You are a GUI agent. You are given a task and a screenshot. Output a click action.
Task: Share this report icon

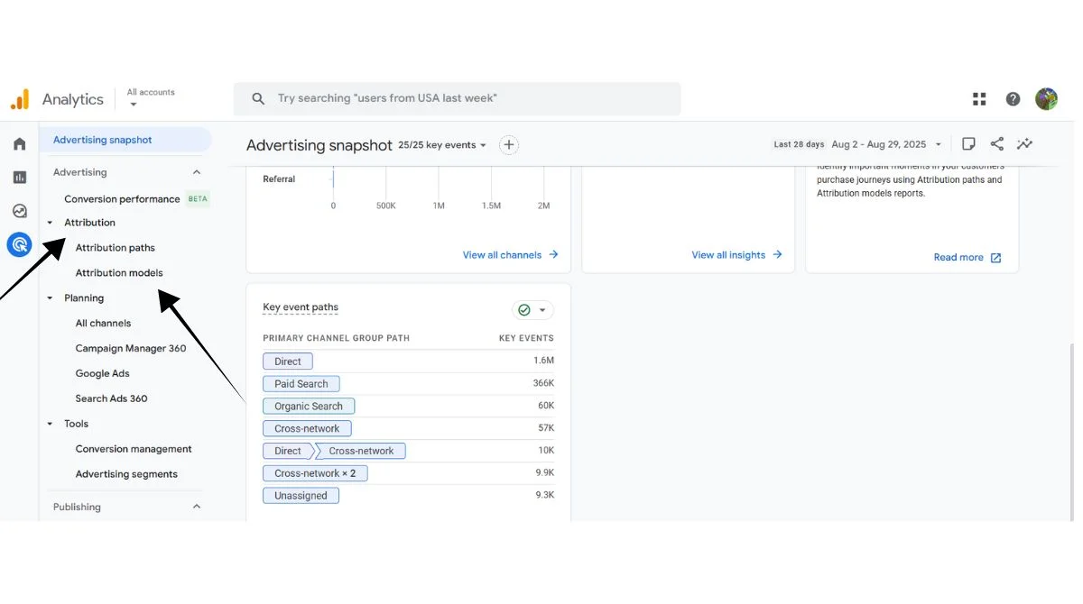pyautogui.click(x=997, y=144)
